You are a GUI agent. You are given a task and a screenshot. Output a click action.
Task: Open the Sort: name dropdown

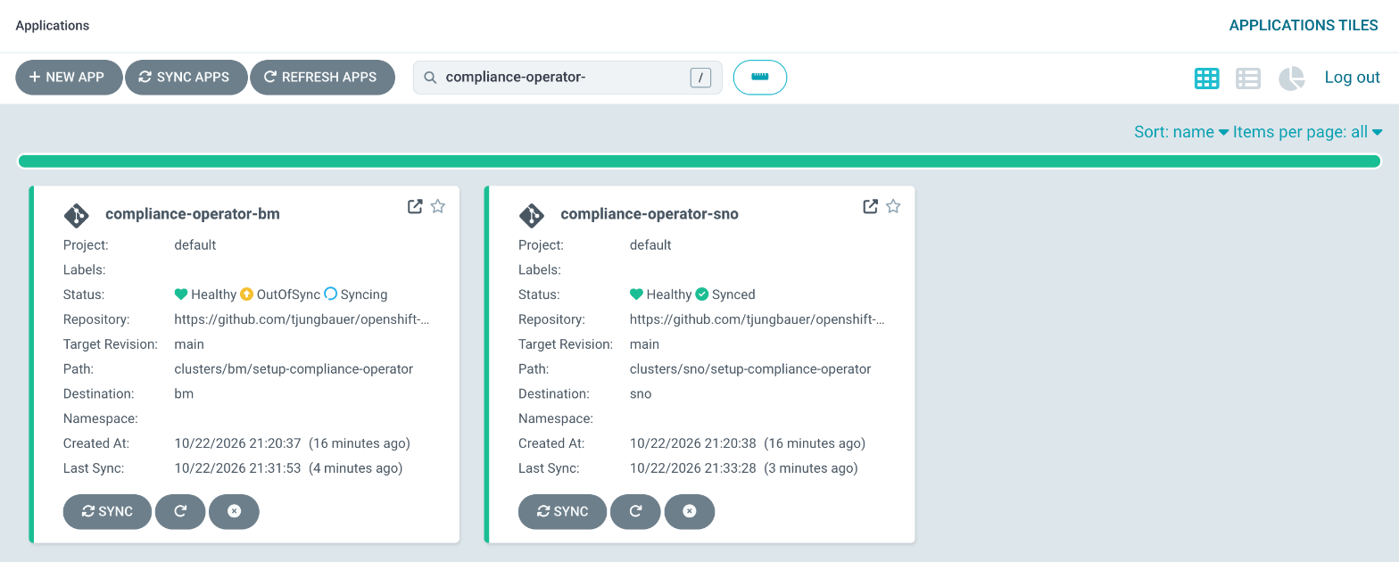pos(1181,132)
